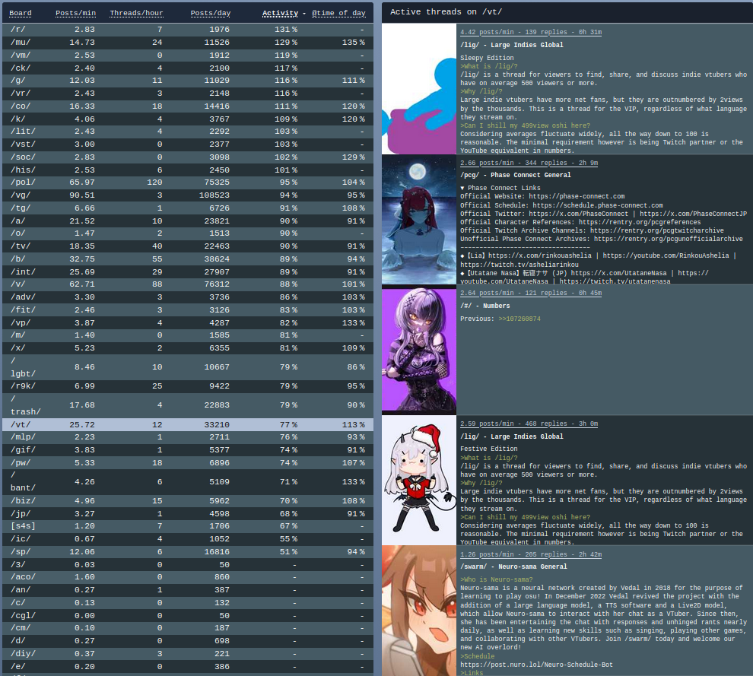Select the /vg/ board row
753x676 pixels.
click(x=188, y=195)
